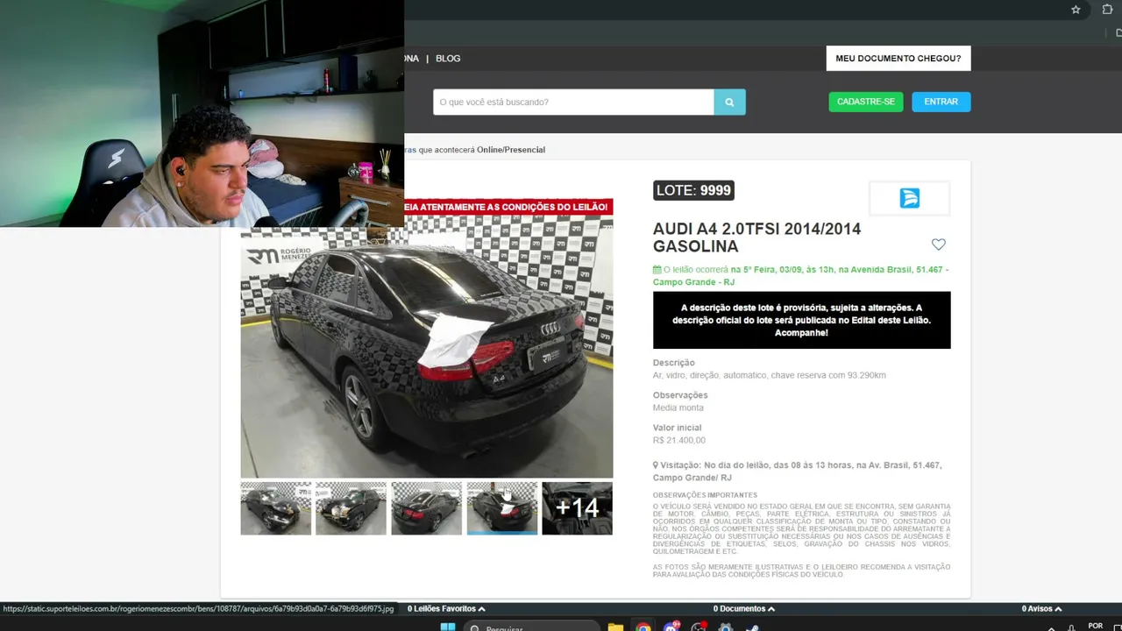
Task: Open the Settings gear on the taskbar
Action: tap(726, 627)
